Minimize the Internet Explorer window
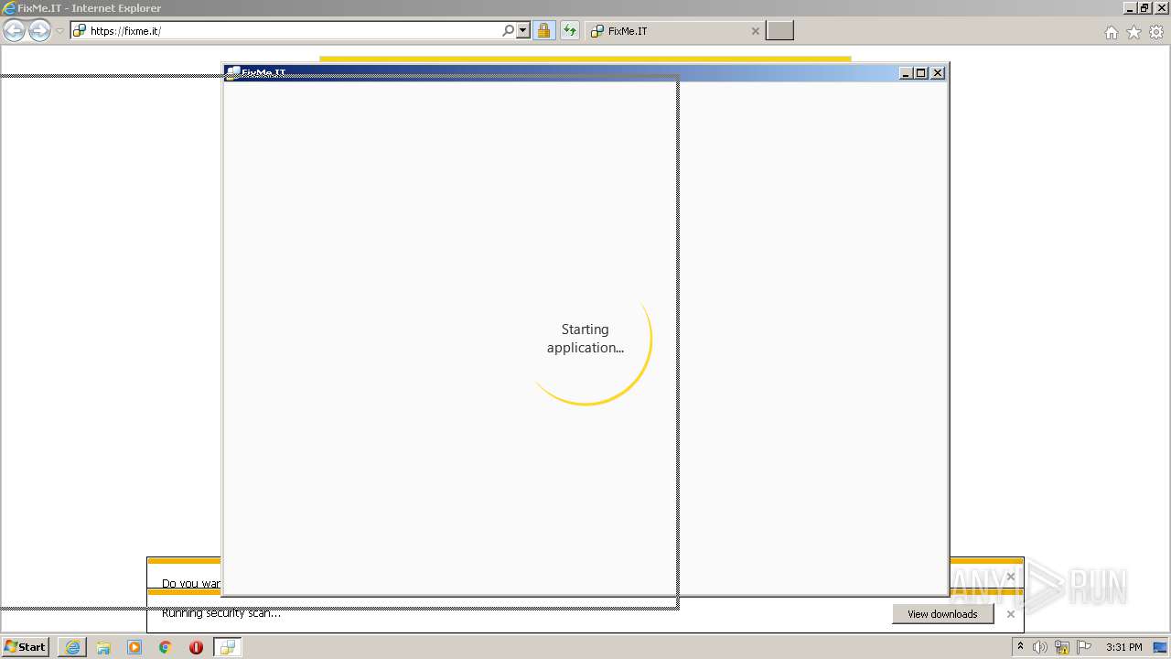 pos(1131,7)
